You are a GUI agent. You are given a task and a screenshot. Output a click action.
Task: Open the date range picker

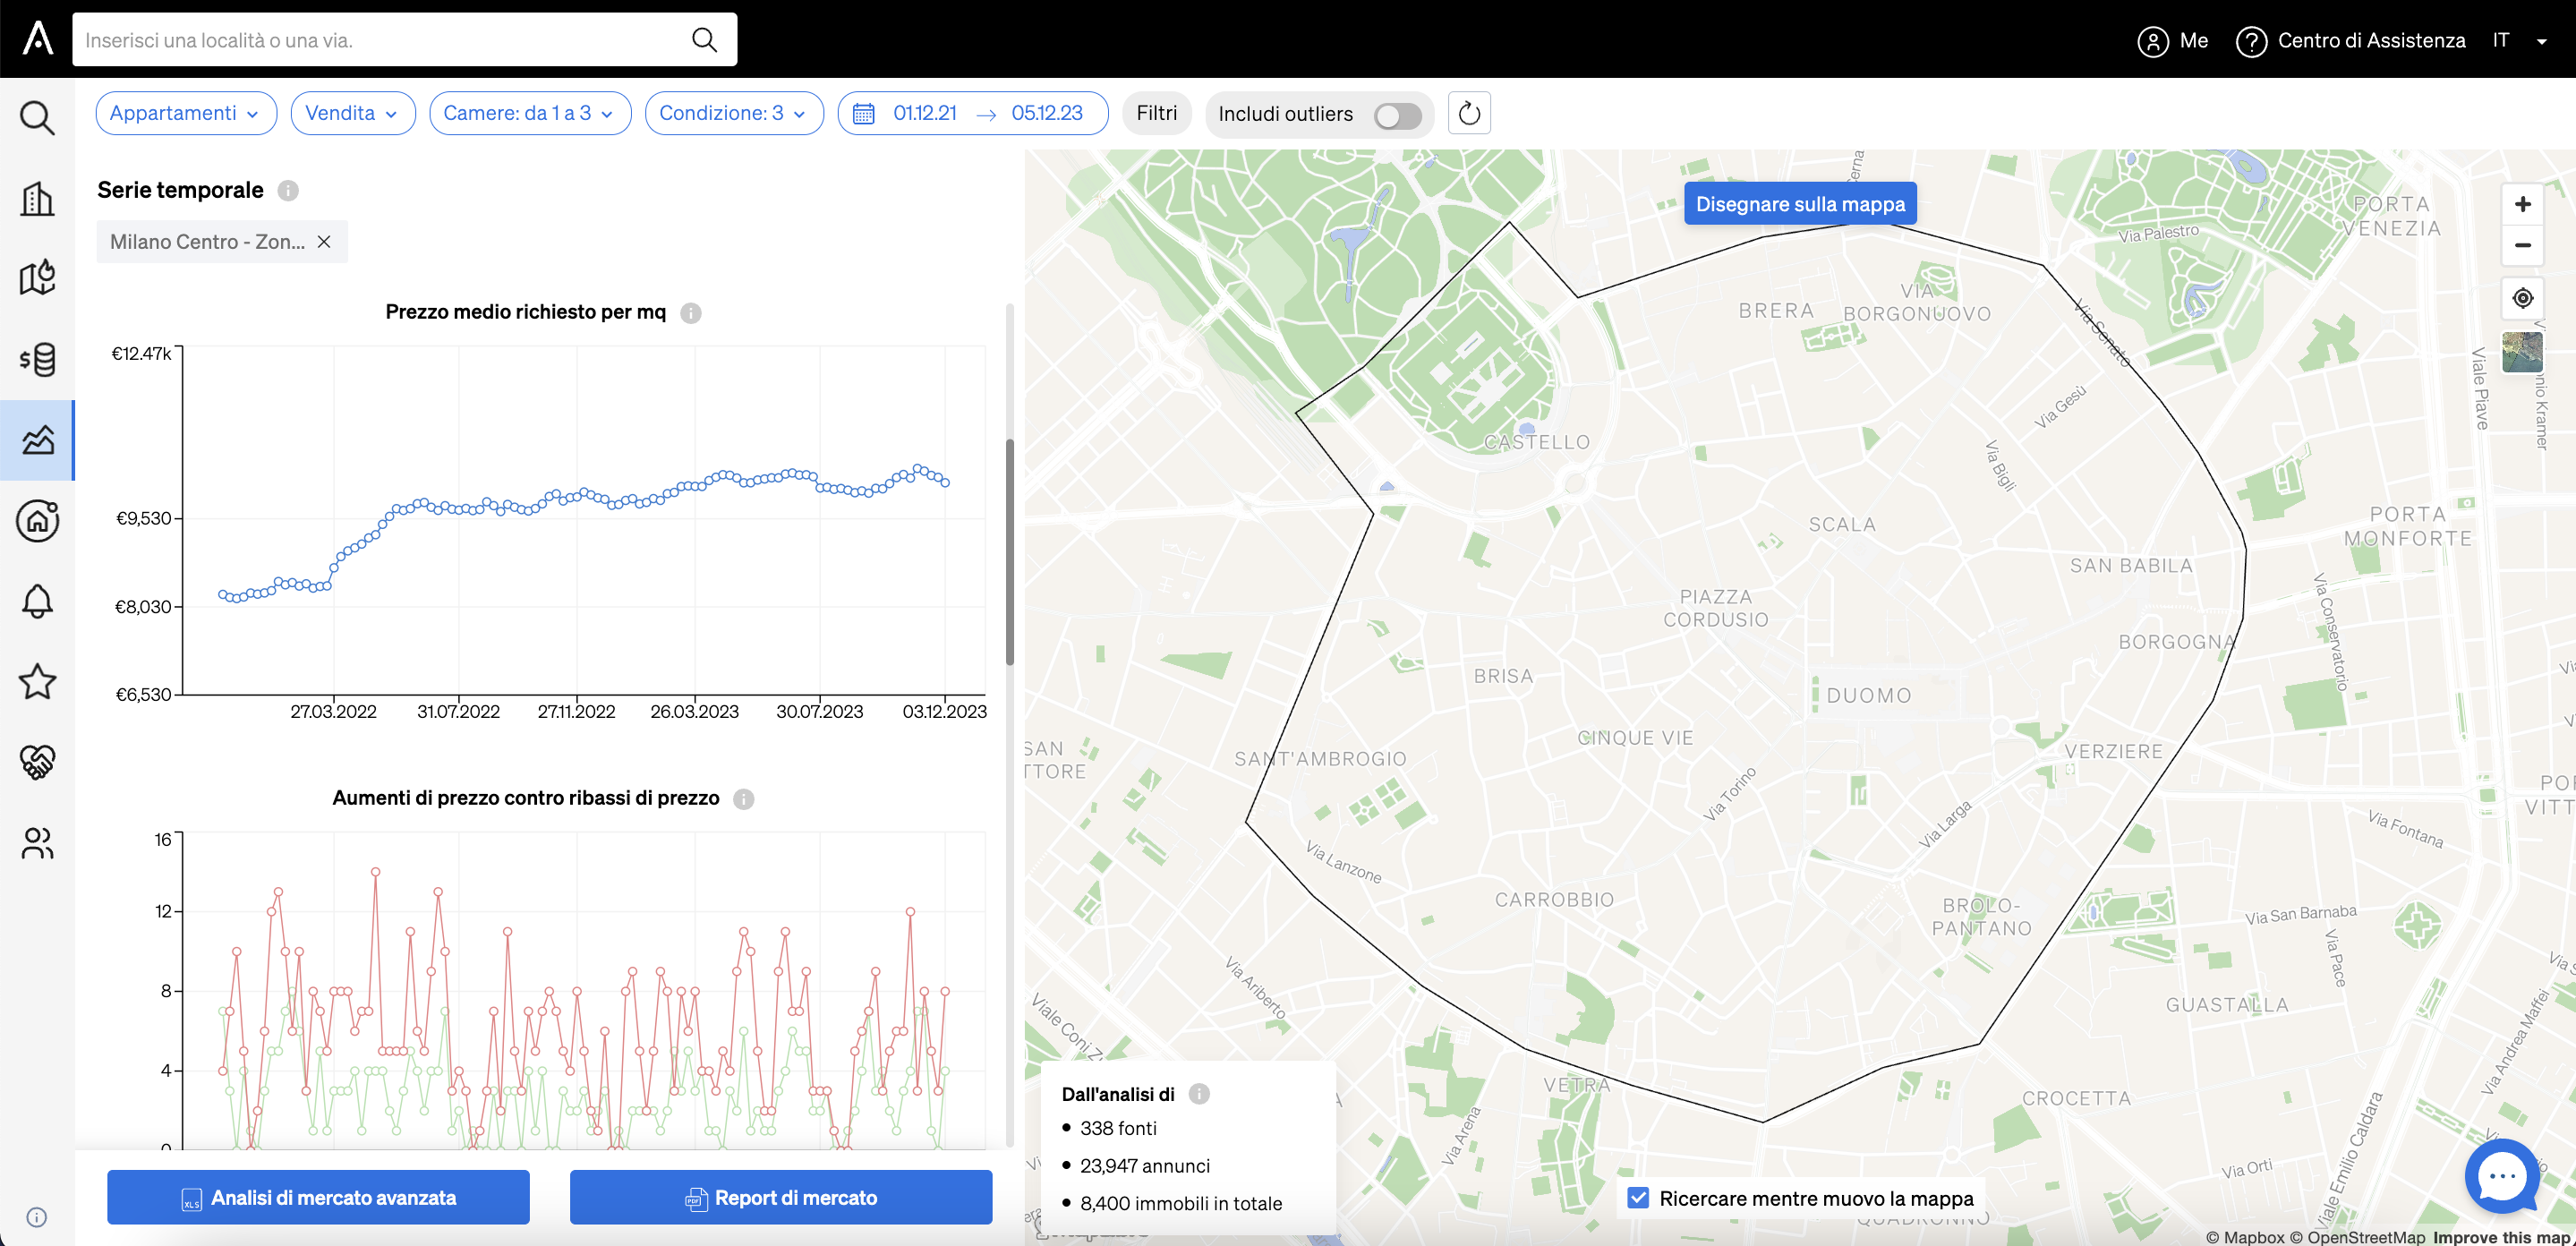coord(973,113)
